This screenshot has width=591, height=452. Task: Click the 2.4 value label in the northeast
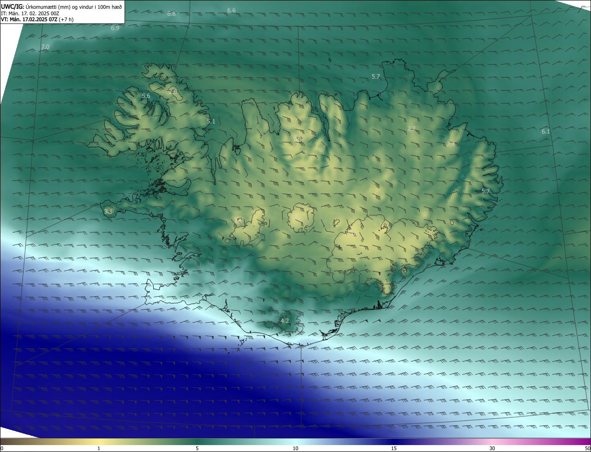(451, 144)
